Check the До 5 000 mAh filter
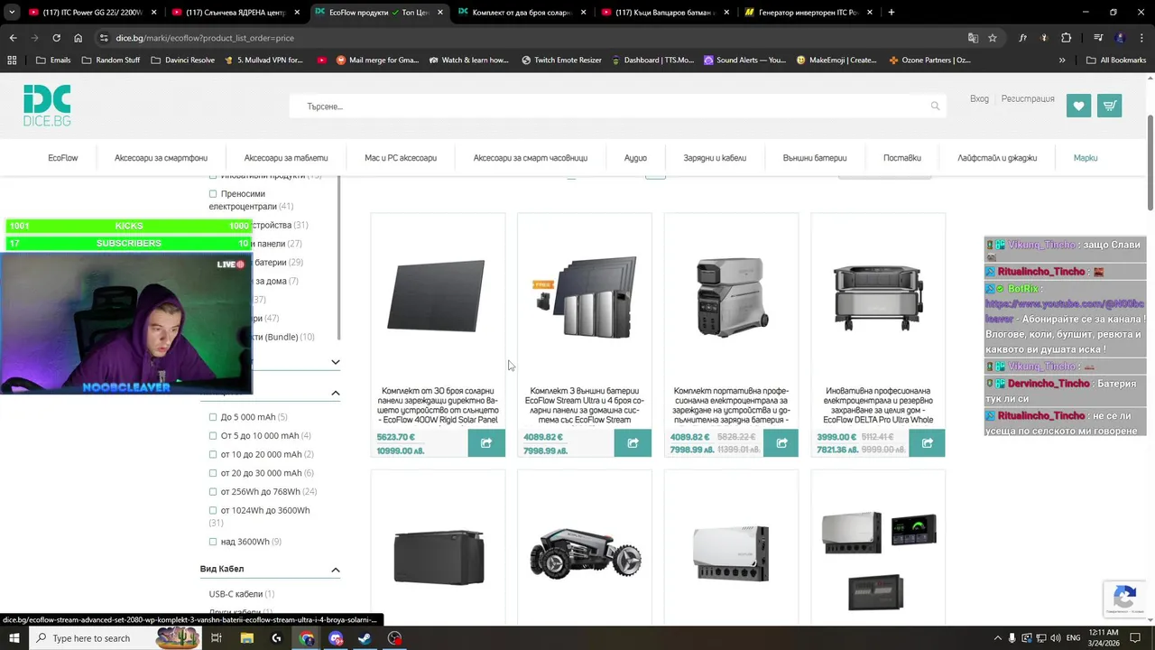 (213, 417)
